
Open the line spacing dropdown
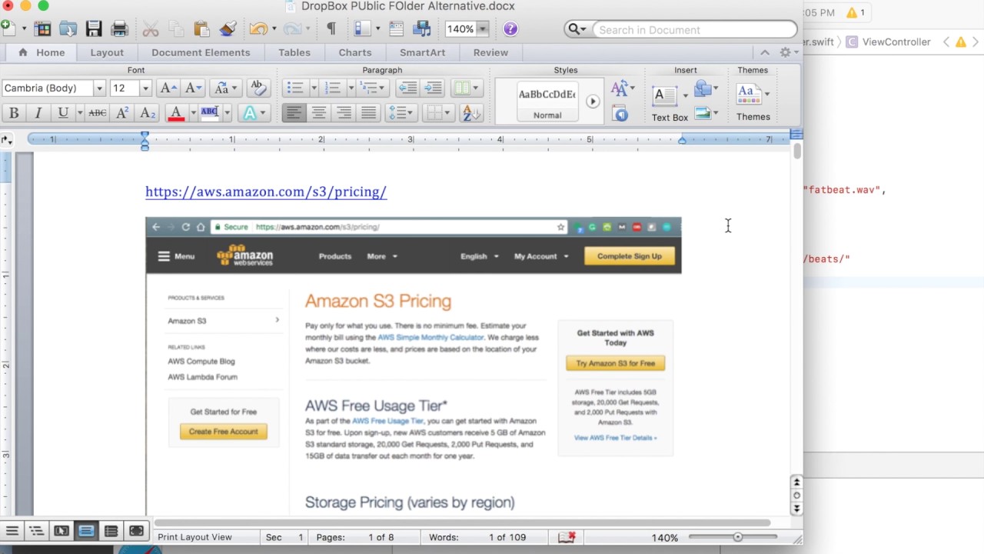[401, 113]
